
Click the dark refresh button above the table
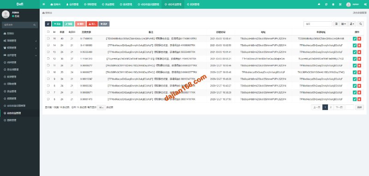coord(48,24)
